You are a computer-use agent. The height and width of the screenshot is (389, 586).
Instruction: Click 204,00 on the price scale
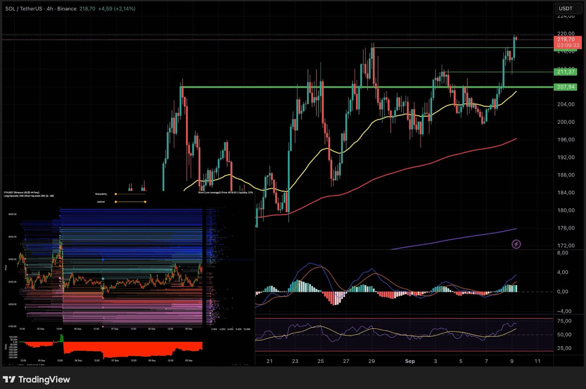pos(566,104)
